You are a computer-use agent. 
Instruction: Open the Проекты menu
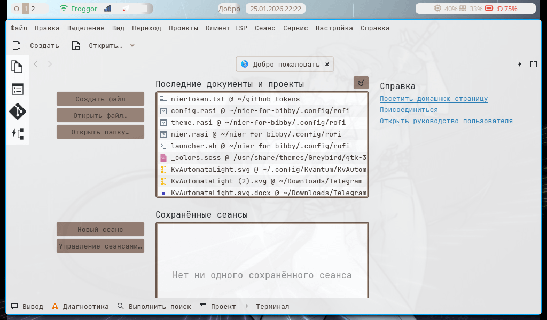pos(184,28)
